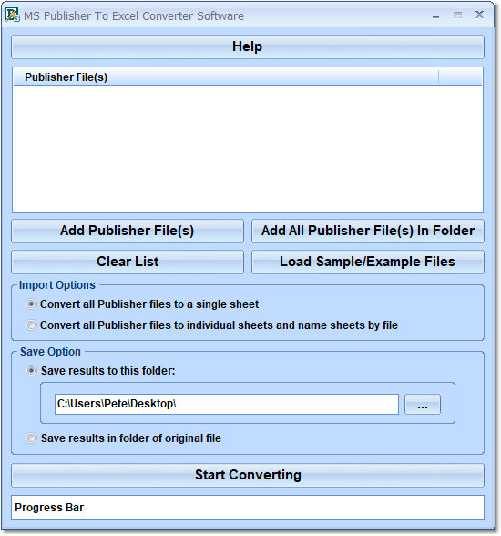
Task: Load Sample/Example Files
Action: 368,263
